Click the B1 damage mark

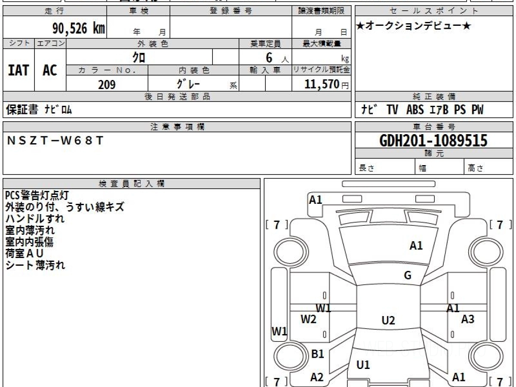(317, 354)
